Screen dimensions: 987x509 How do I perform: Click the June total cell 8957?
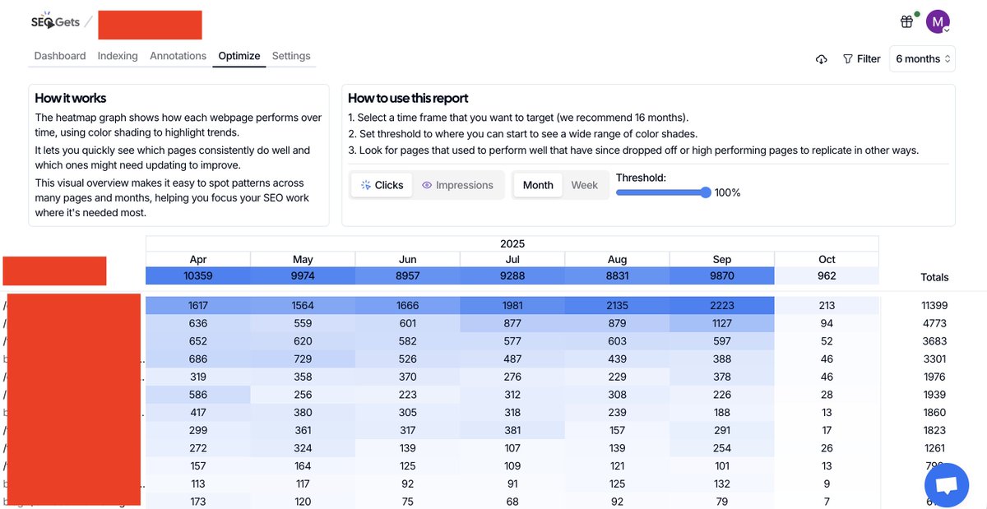click(x=407, y=276)
